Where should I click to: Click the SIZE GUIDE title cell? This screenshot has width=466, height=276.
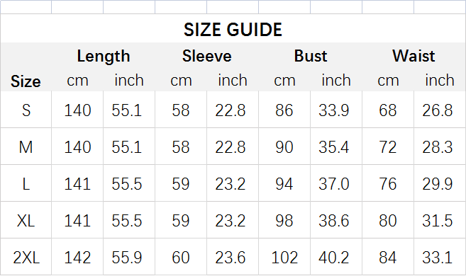233,28
